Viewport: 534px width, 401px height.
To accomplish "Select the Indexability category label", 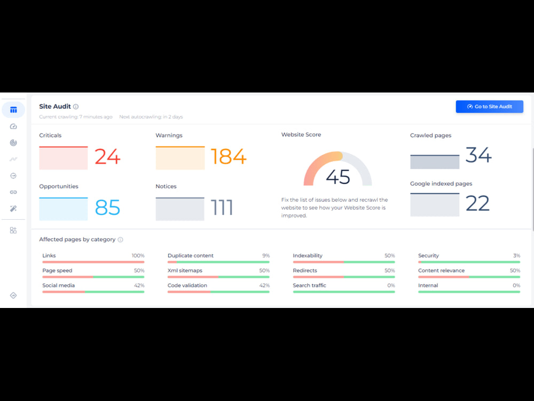I will point(308,256).
